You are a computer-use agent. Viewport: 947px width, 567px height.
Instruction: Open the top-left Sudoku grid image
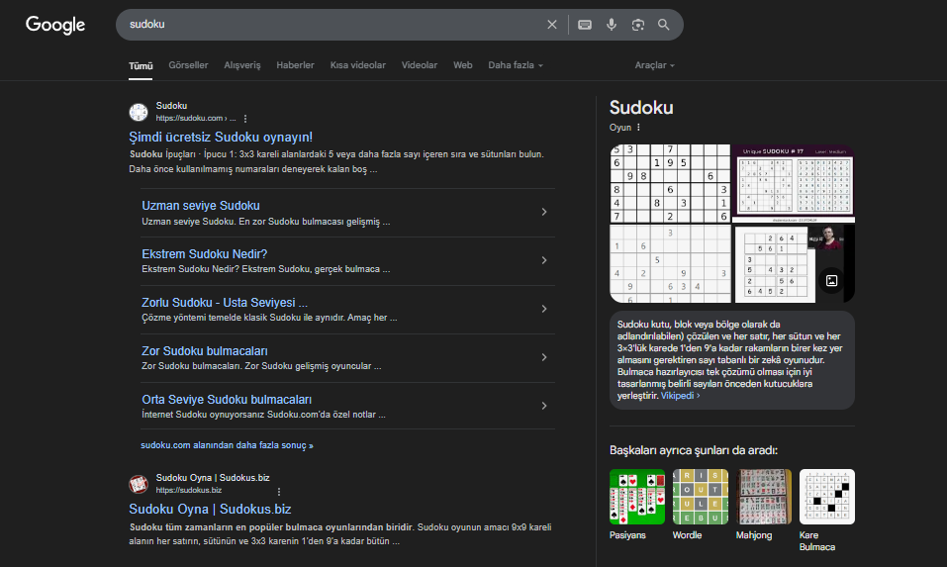[x=670, y=184]
